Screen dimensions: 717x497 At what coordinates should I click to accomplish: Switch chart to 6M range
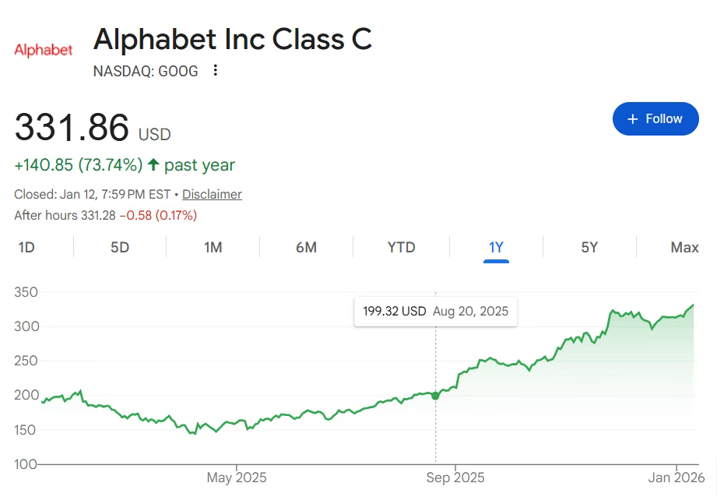[306, 248]
